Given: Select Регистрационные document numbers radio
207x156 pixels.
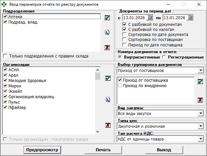Looking at the screenshot, I should click(x=164, y=57).
